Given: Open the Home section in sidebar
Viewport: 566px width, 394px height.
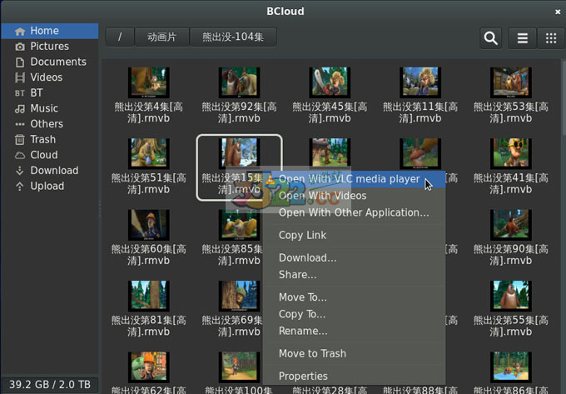Looking at the screenshot, I should pyautogui.click(x=49, y=31).
